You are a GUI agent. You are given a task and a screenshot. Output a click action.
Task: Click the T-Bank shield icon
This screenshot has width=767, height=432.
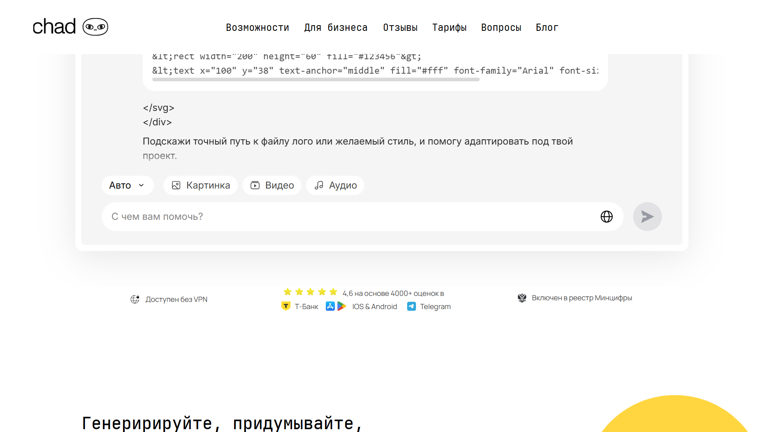tap(286, 306)
